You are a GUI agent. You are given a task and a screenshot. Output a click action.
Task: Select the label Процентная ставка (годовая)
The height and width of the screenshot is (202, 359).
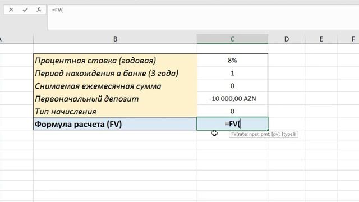point(95,61)
